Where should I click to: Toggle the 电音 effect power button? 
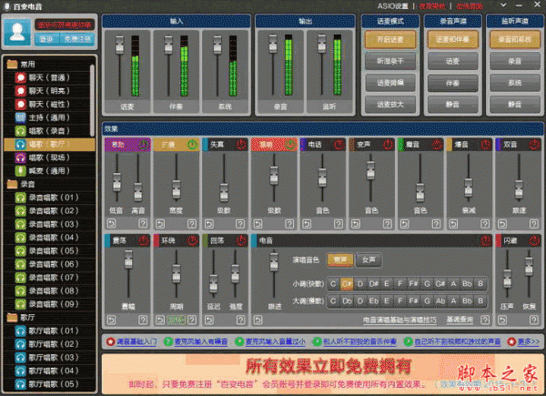pos(485,240)
